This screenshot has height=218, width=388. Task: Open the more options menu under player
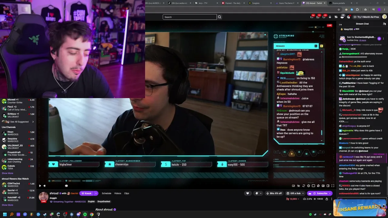[332, 199]
